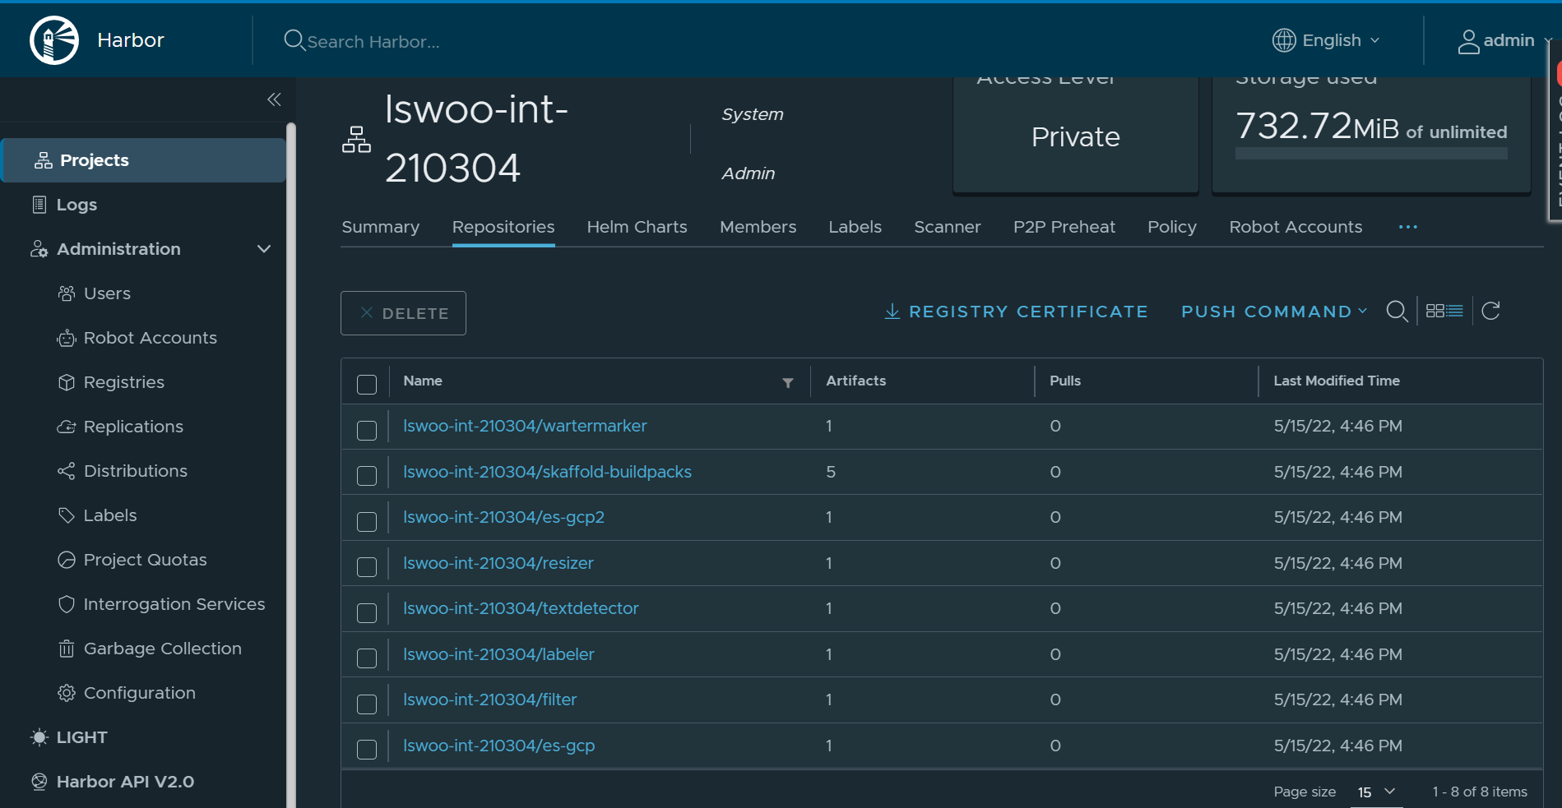The image size is (1562, 808).
Task: Switch to the Summary tab
Action: 380,227
